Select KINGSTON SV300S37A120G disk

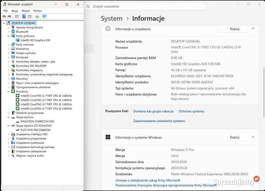pyautogui.click(x=37, y=121)
